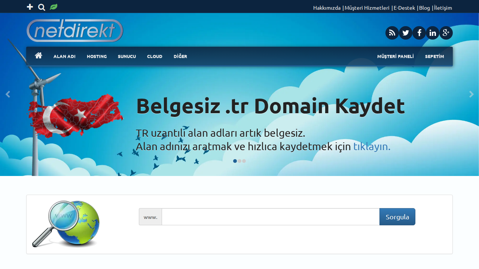Open SEPETİM cart
Viewport: 479px width, 269px height.
(434, 56)
